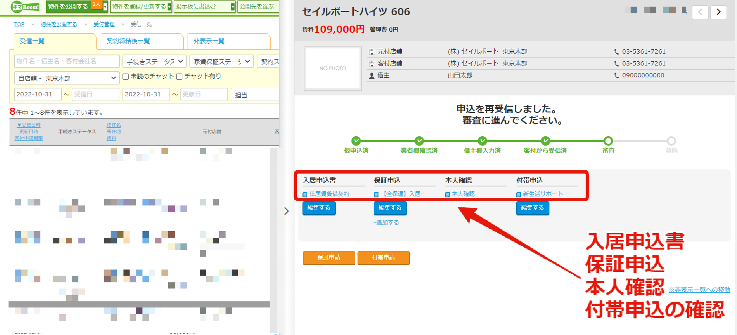The width and height of the screenshot is (737, 335).
Task: Collapse the side panel with the gray chevron
Action: tap(286, 211)
